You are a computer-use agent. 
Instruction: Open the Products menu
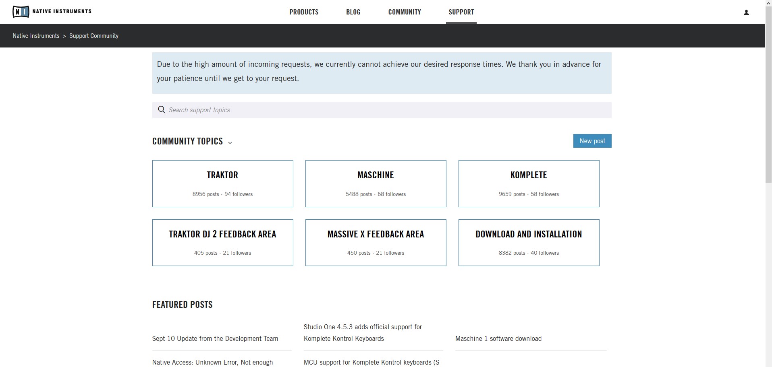pos(304,12)
